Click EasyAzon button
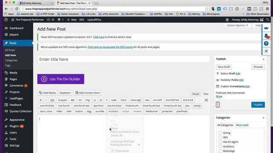273x153 pixels. tap(65, 93)
